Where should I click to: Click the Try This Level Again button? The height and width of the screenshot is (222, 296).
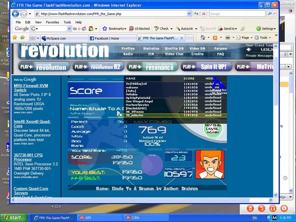pos(213,129)
